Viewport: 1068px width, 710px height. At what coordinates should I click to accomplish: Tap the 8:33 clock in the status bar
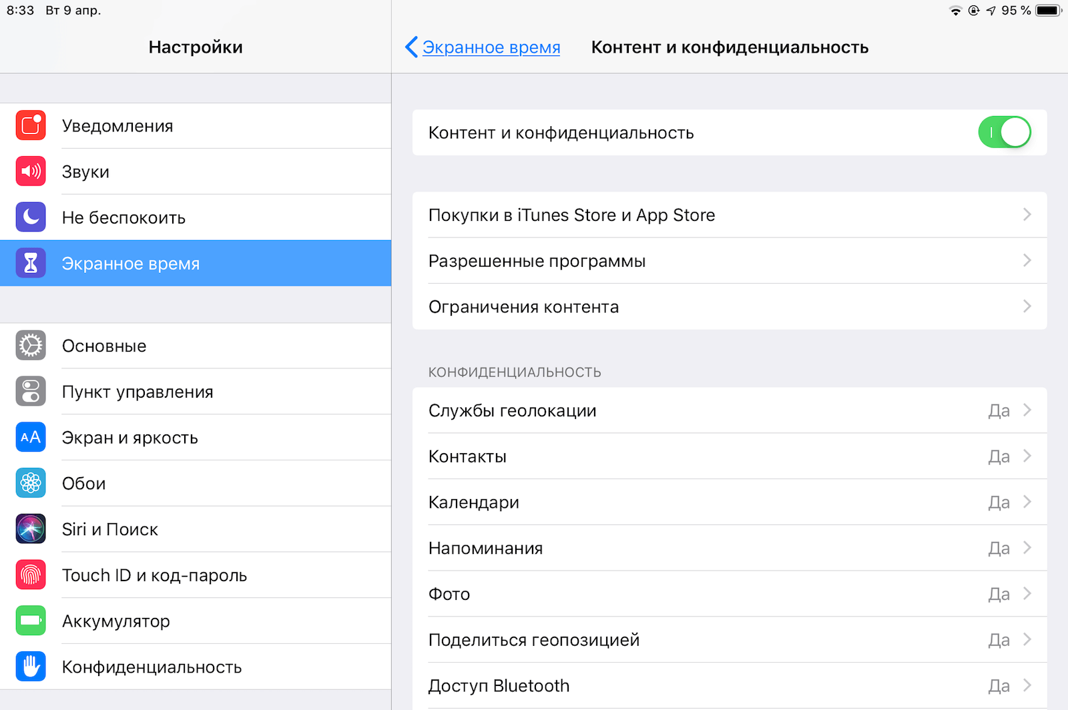pyautogui.click(x=20, y=11)
